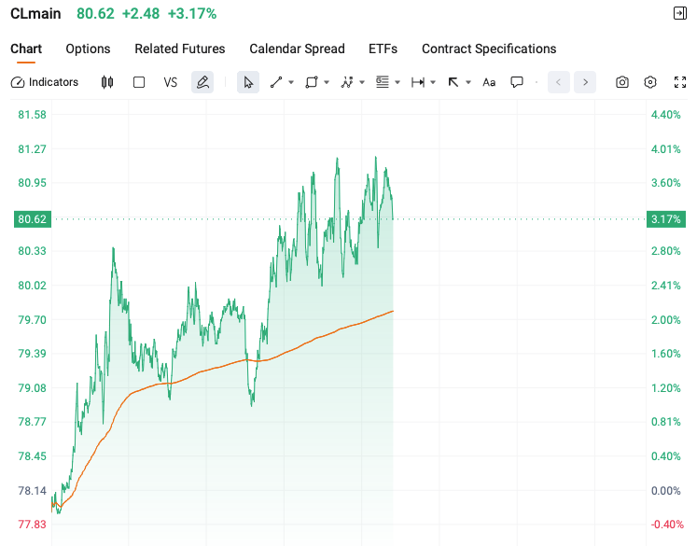Open the Indicators panel
697x546 pixels.
[45, 82]
